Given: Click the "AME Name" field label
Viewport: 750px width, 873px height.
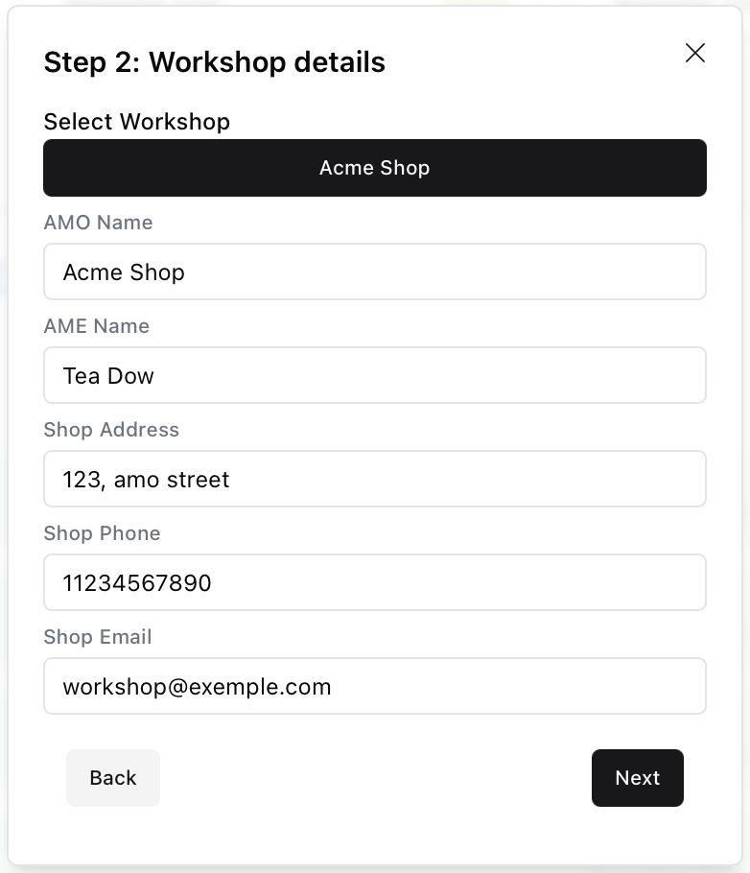Looking at the screenshot, I should [x=97, y=326].
